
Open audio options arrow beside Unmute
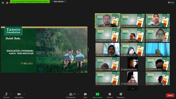pos(11,94)
